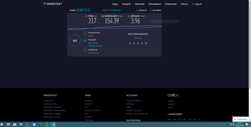Switch language to DE
251x127 pixels.
(x=174, y=119)
